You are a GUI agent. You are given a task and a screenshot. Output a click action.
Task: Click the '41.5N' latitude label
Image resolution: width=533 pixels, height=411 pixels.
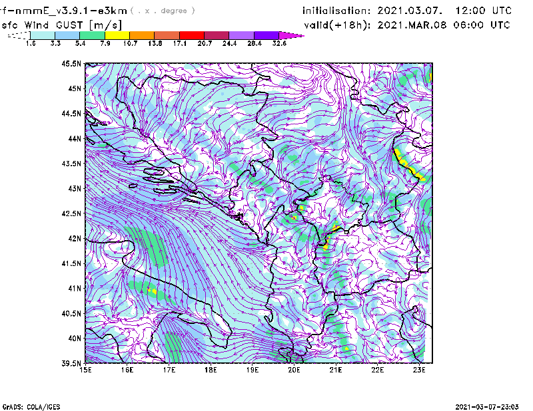click(x=71, y=263)
